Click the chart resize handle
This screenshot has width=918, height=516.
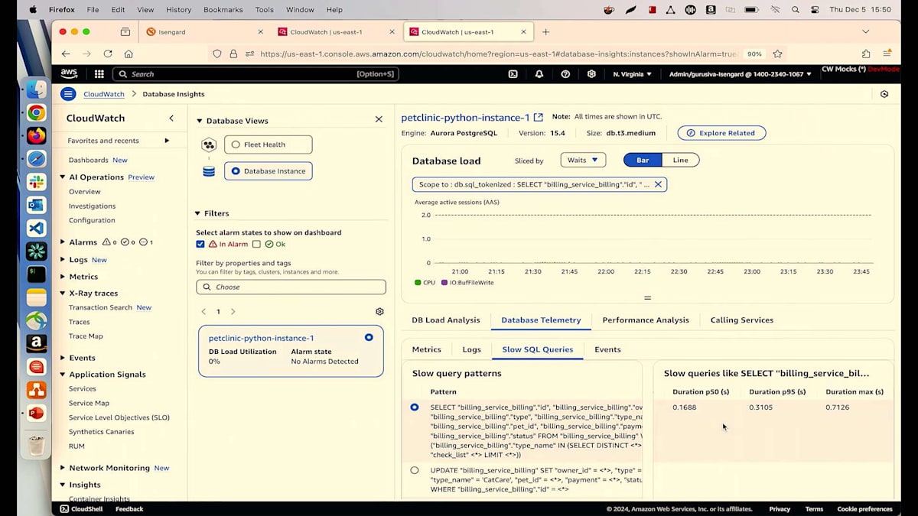[x=647, y=297]
